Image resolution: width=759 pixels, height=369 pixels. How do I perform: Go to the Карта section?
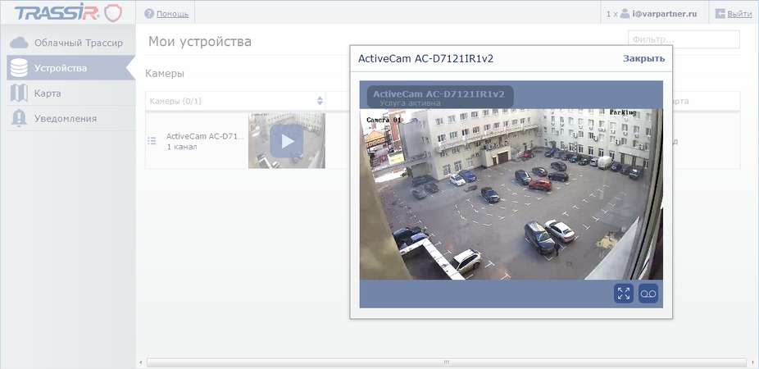[48, 93]
